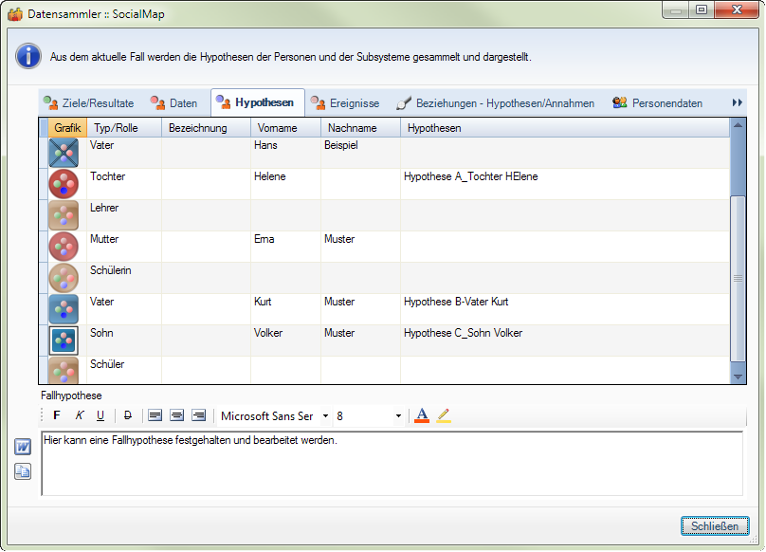Select the Mutter row graphic icon
766x552 pixels.
coord(64,247)
